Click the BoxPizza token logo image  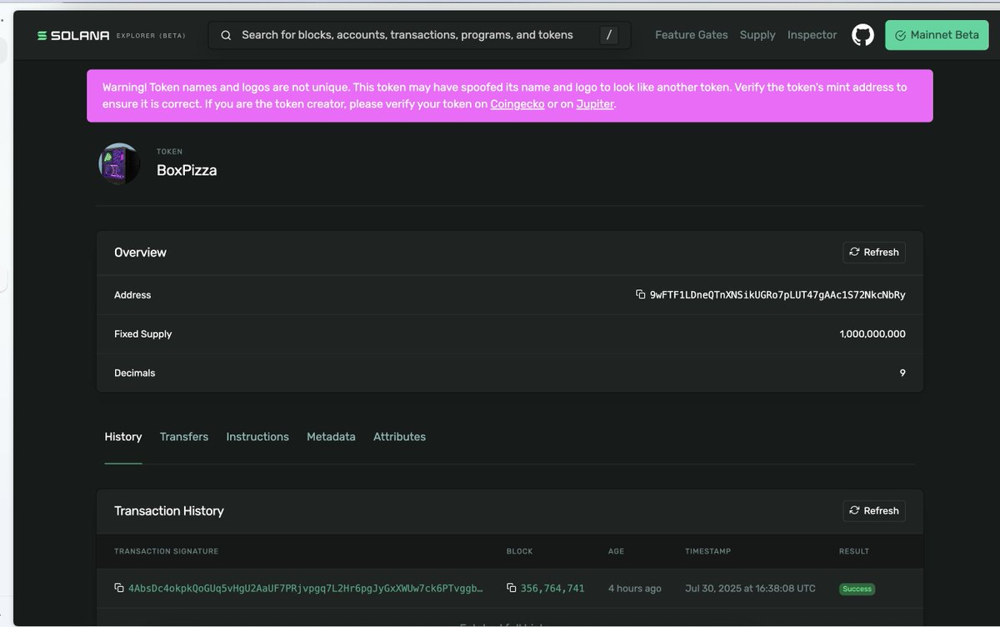pos(119,163)
